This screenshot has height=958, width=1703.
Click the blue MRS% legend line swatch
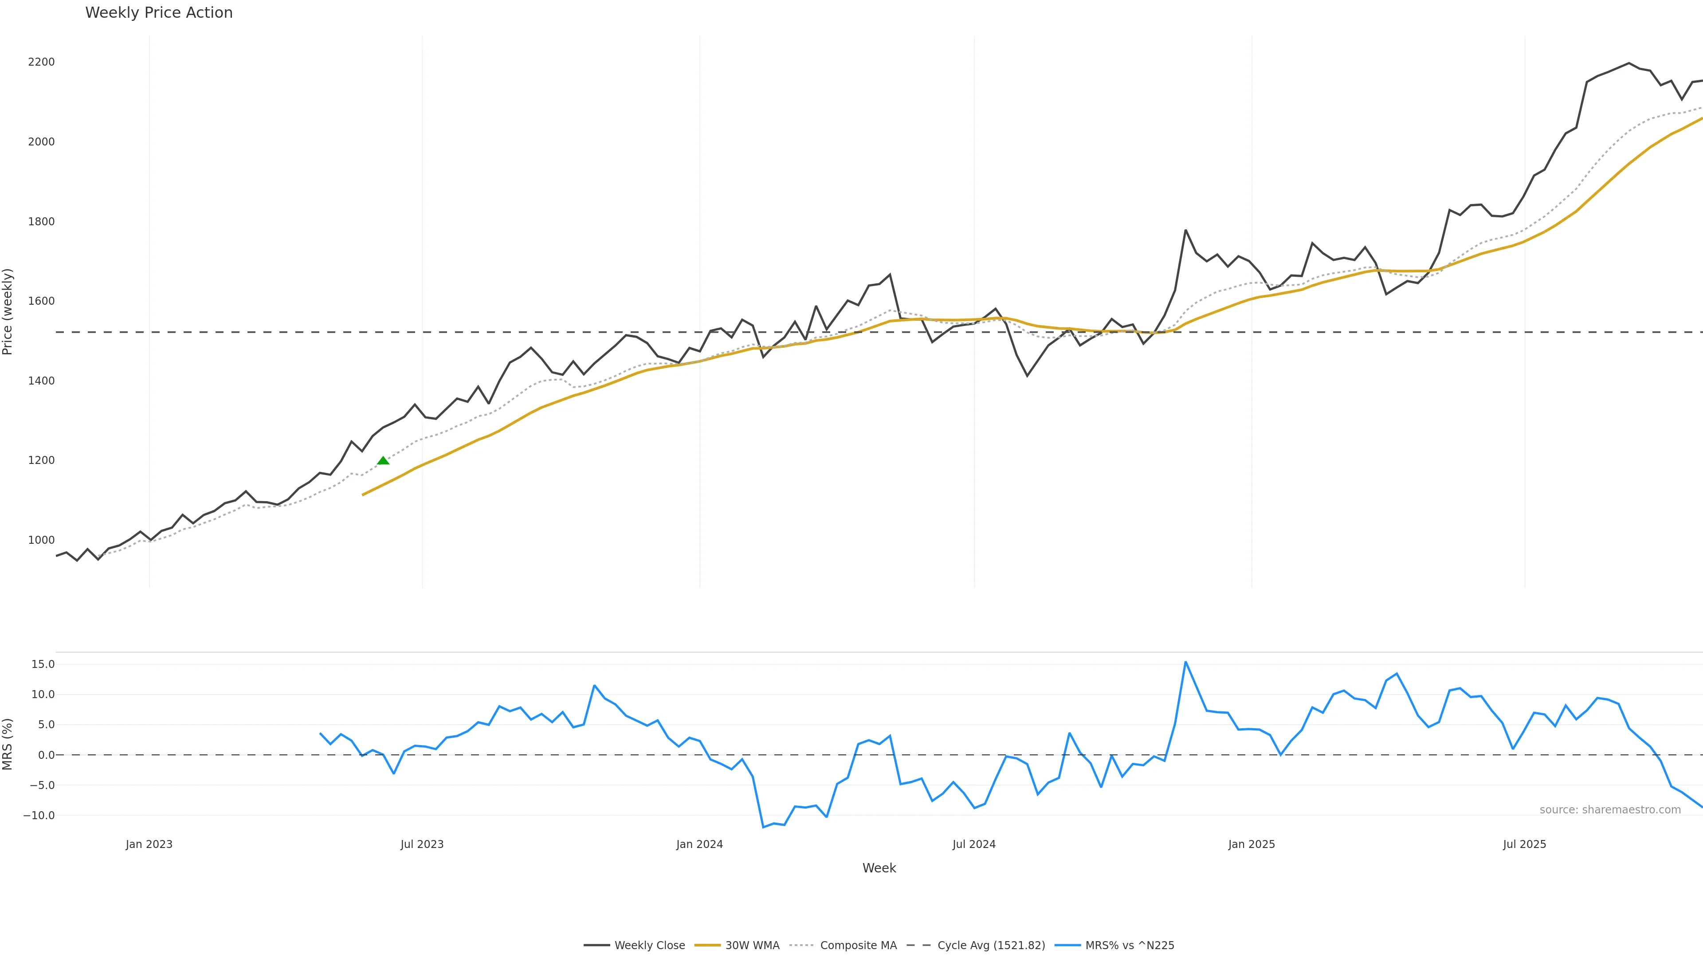1067,946
